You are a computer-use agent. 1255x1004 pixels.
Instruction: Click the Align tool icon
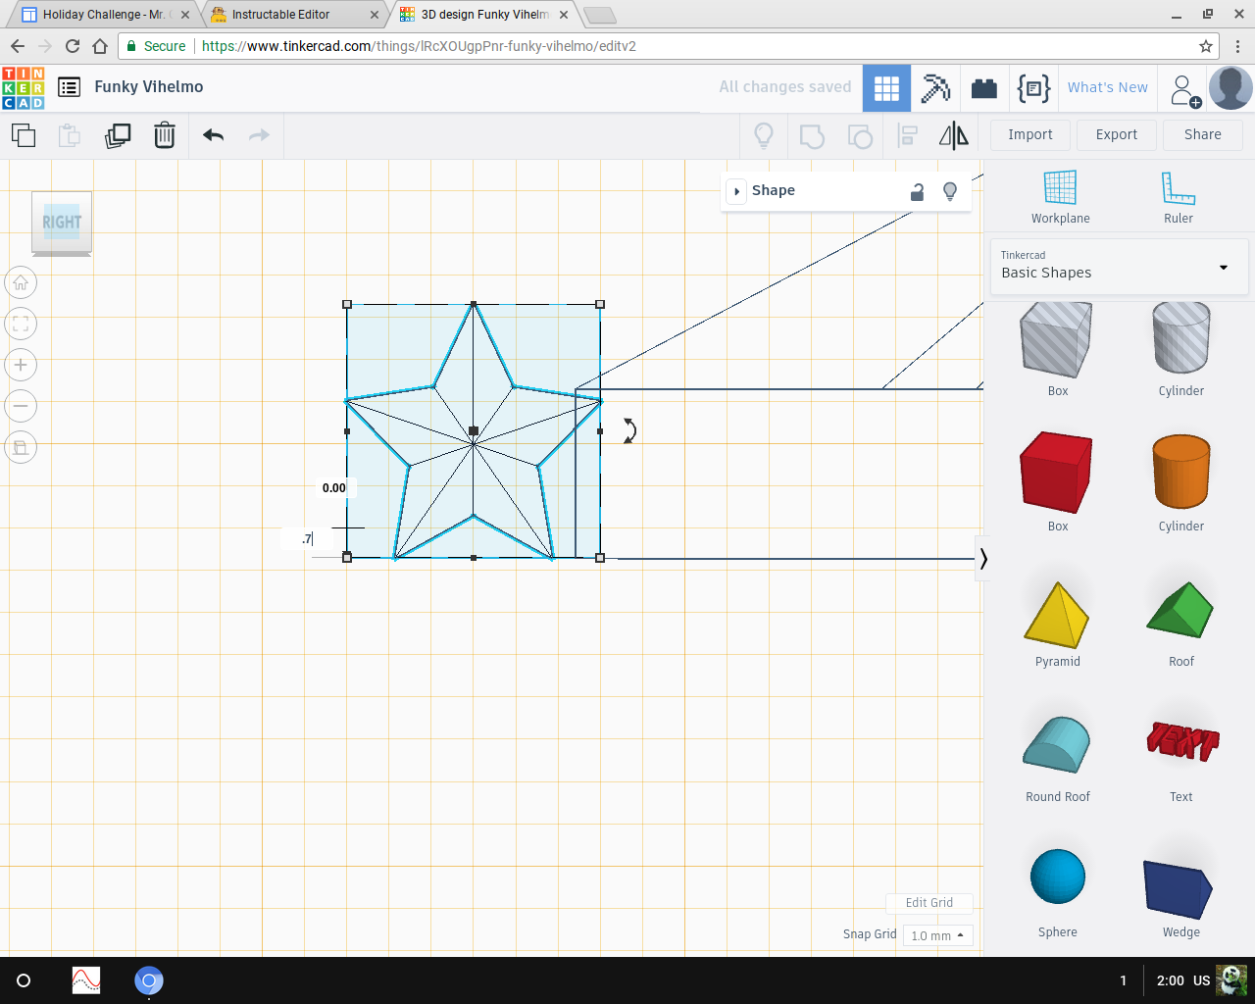tap(908, 135)
